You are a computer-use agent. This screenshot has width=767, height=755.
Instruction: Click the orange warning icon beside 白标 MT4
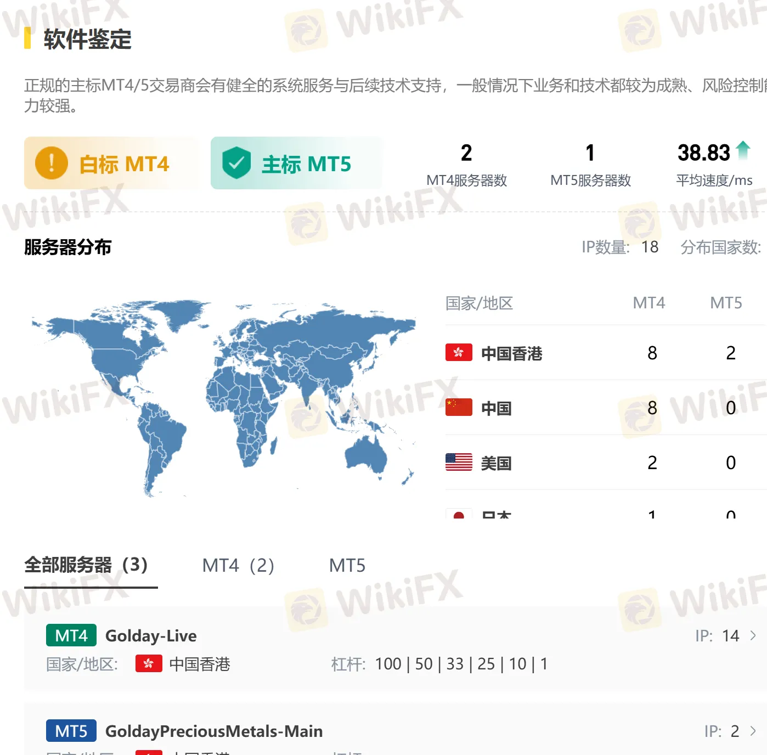[x=51, y=163]
